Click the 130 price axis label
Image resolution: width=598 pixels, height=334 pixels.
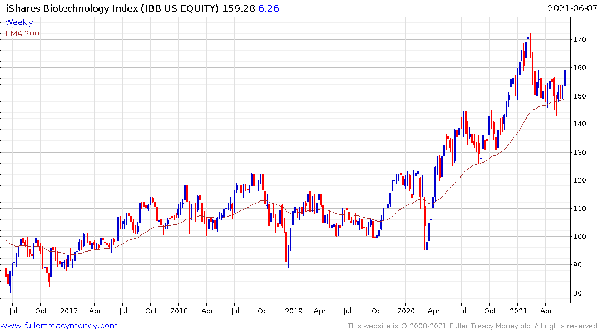coord(579,153)
